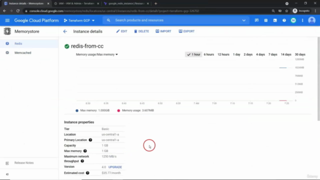Click the EDIT instance button
320x180 pixels.
[122, 31]
